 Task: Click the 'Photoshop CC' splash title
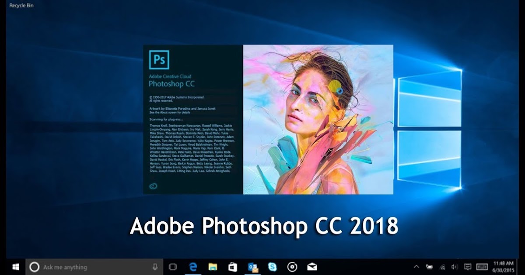point(171,83)
